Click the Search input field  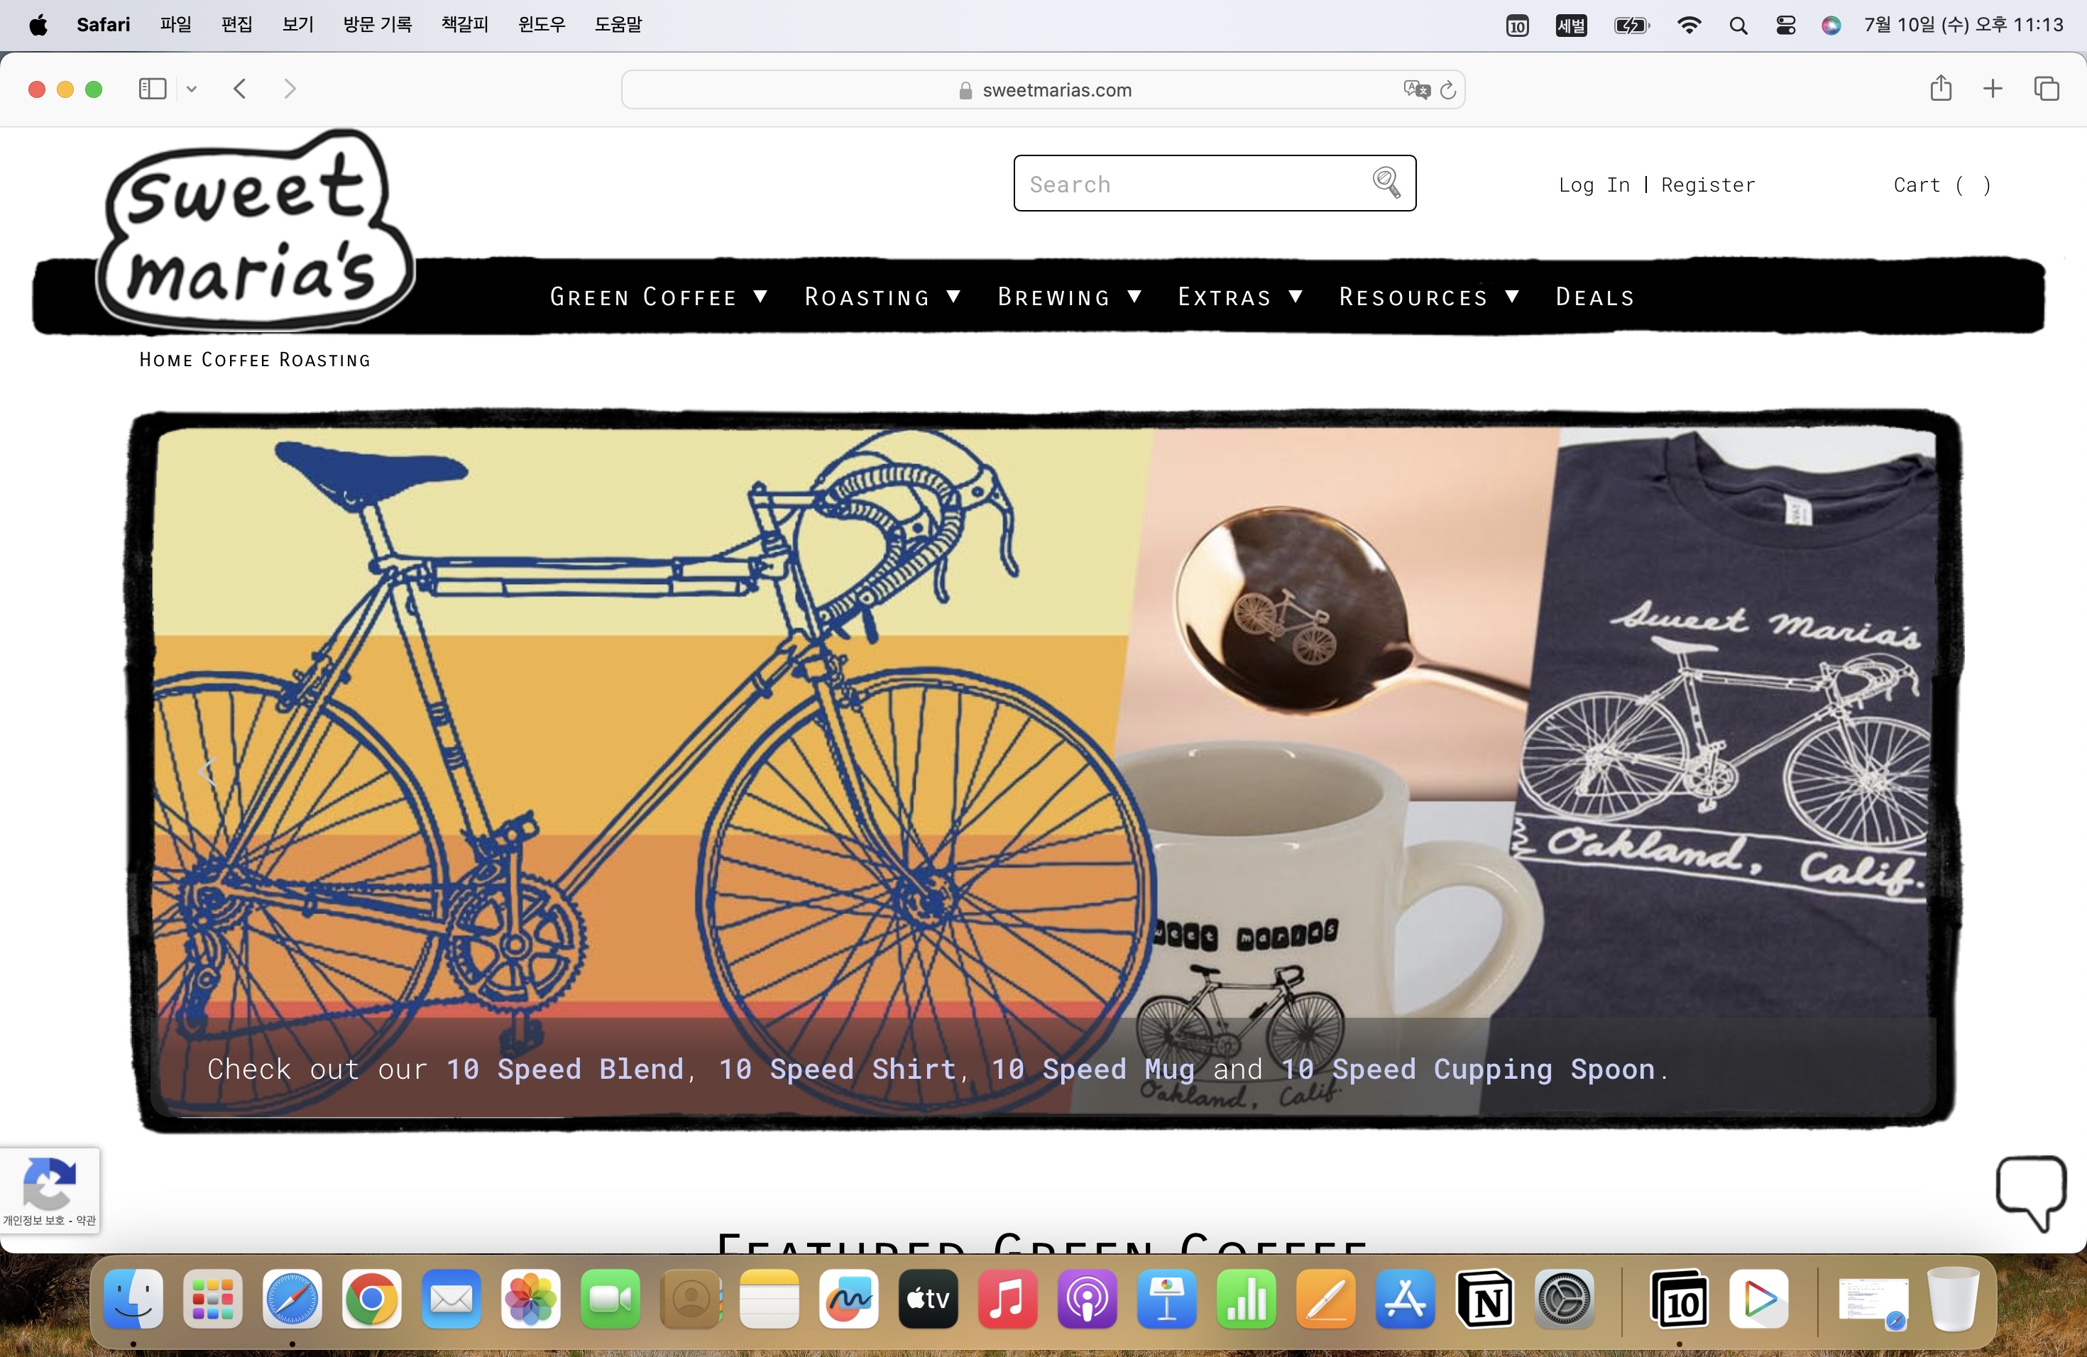(x=1215, y=183)
